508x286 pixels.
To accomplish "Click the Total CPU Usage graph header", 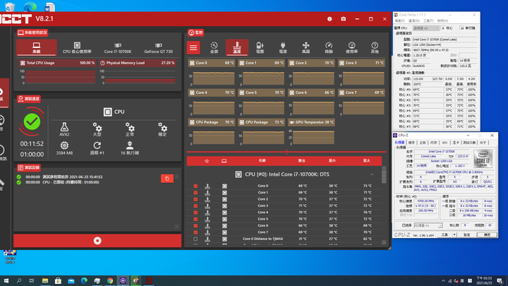I will 58,63.
